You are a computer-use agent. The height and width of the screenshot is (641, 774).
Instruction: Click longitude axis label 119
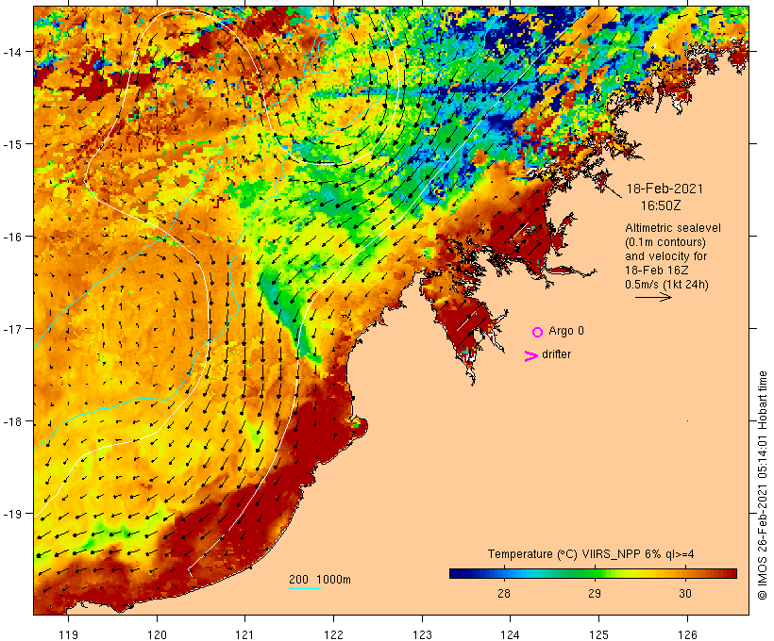click(68, 634)
